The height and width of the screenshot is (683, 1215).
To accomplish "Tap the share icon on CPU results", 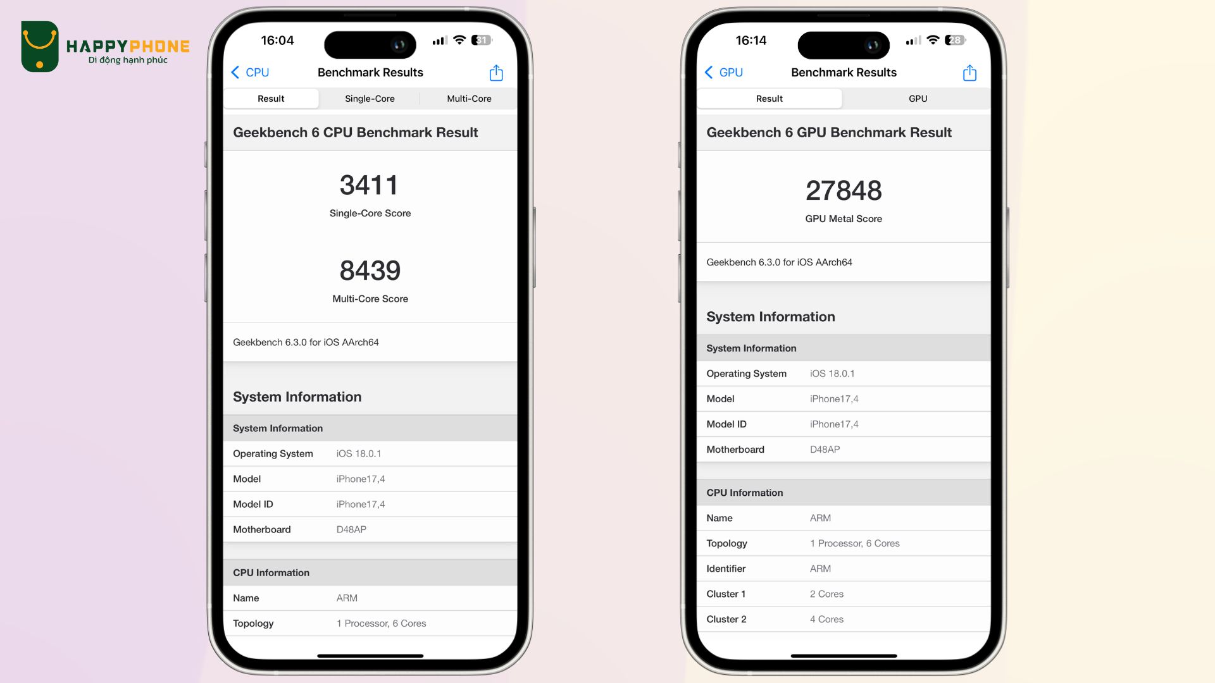I will pyautogui.click(x=495, y=73).
